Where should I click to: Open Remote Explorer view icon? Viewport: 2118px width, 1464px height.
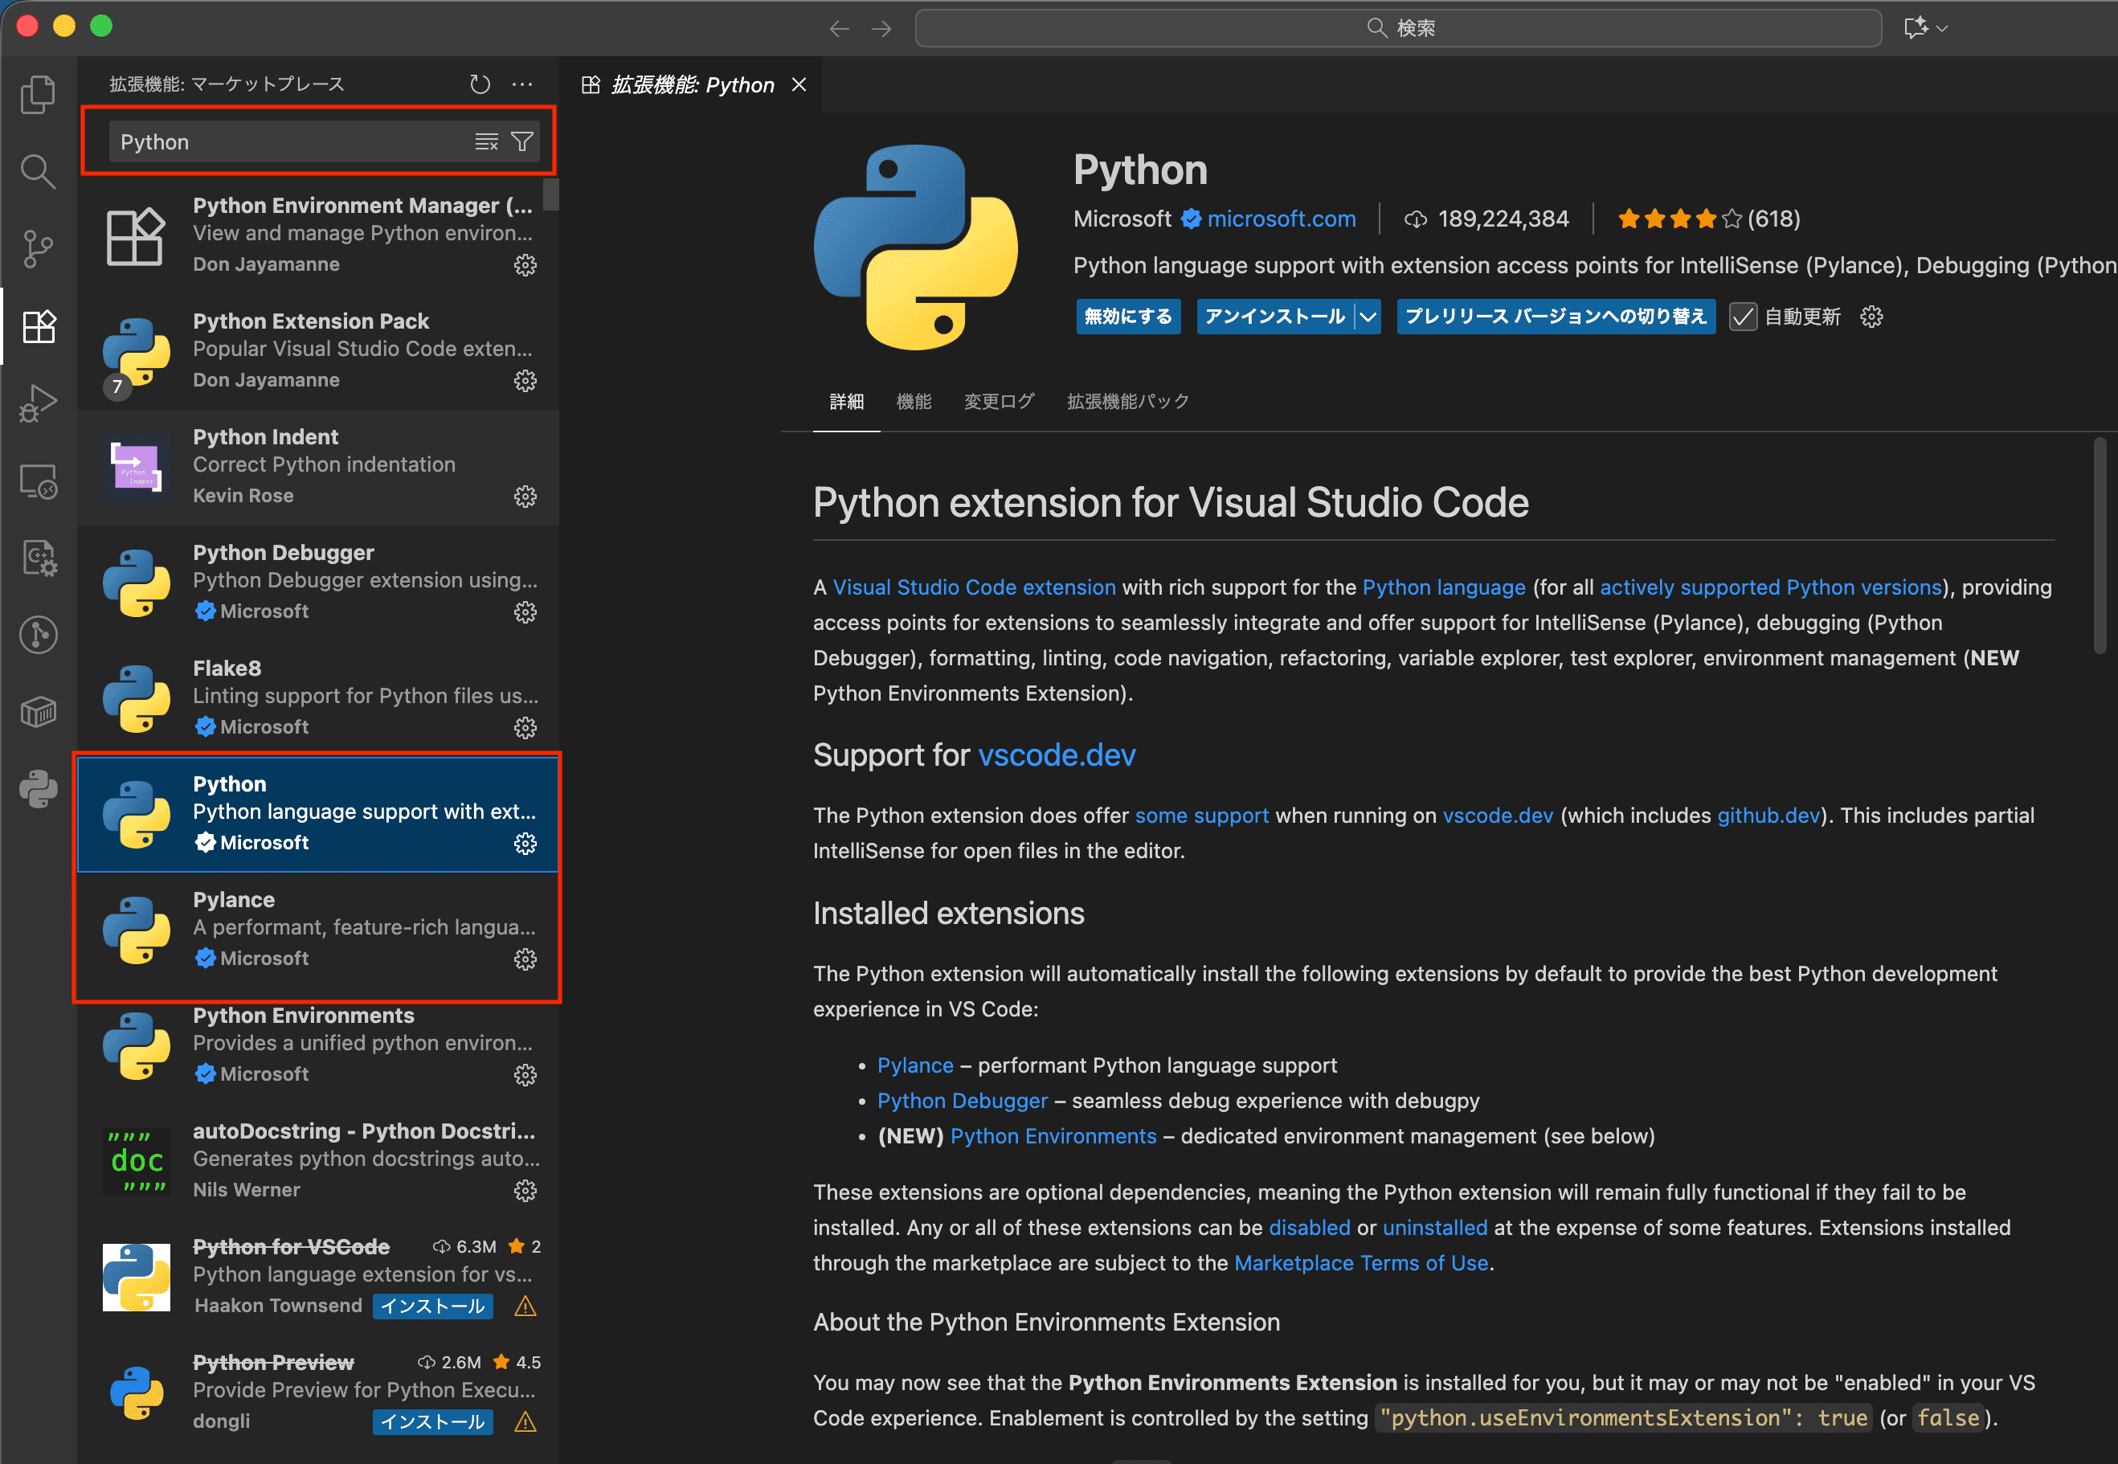point(38,481)
